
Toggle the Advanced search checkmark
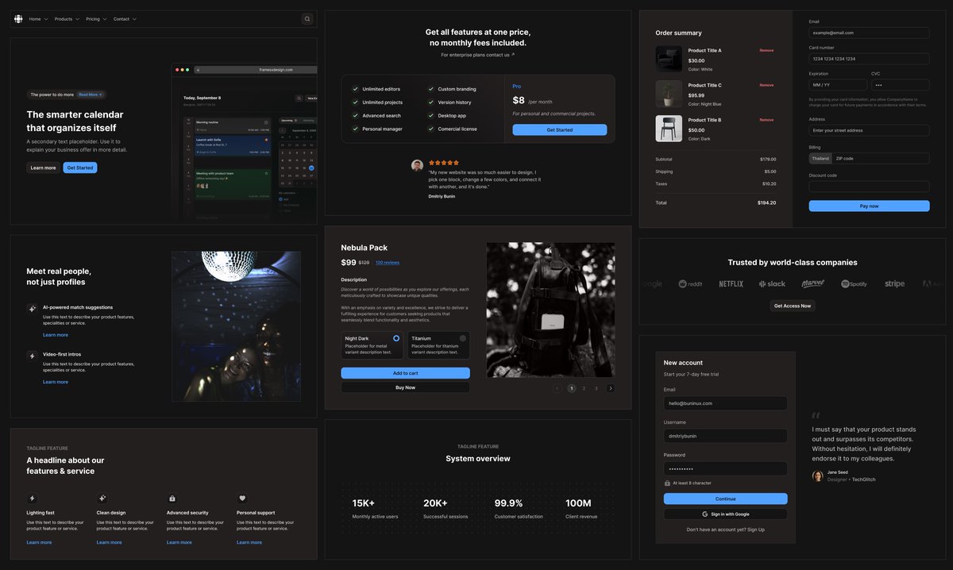pyautogui.click(x=355, y=116)
